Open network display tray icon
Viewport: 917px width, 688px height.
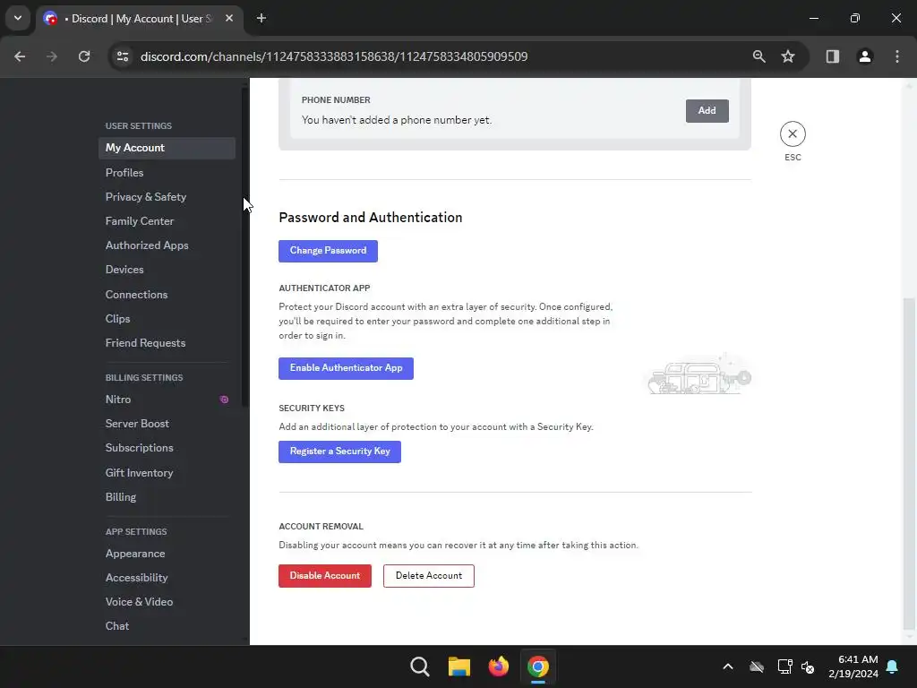784,666
